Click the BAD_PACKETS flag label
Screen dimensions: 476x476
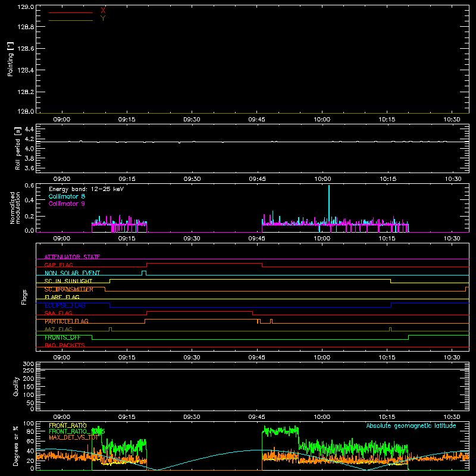[65, 345]
